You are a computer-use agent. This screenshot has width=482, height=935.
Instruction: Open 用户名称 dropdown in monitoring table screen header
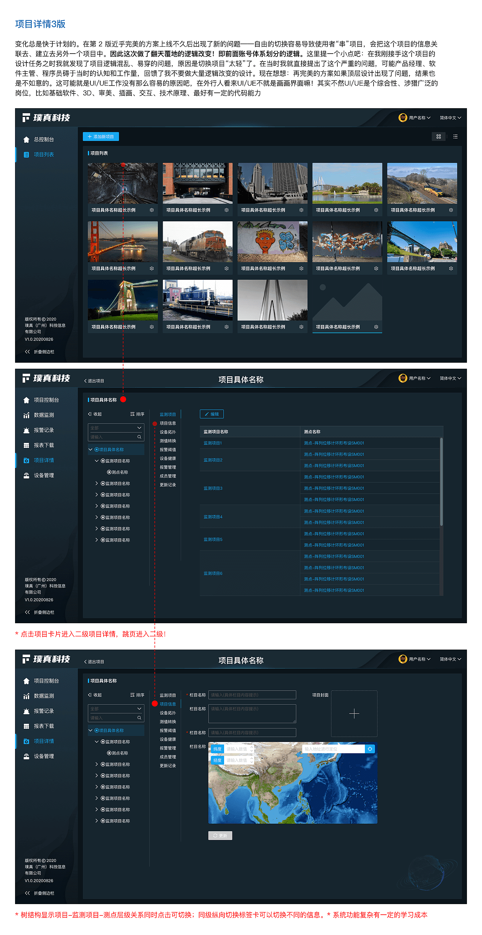(419, 378)
